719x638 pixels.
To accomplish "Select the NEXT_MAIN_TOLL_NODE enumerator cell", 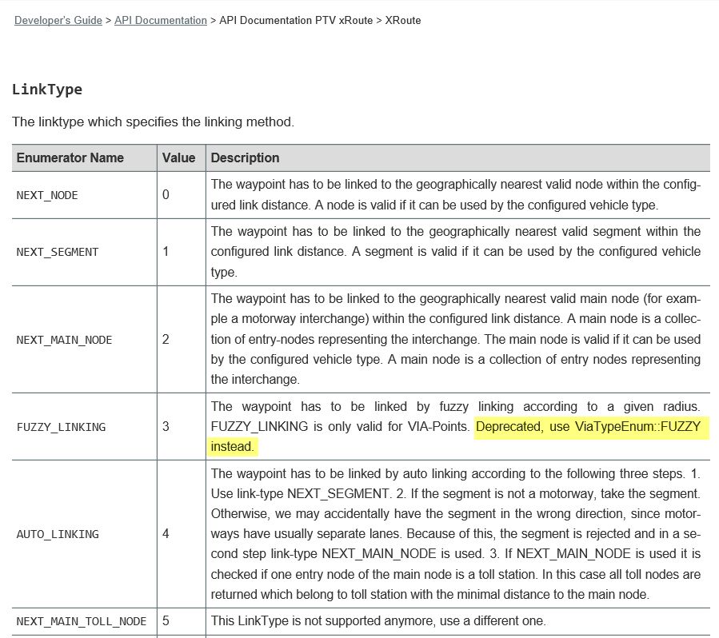I will [x=82, y=621].
